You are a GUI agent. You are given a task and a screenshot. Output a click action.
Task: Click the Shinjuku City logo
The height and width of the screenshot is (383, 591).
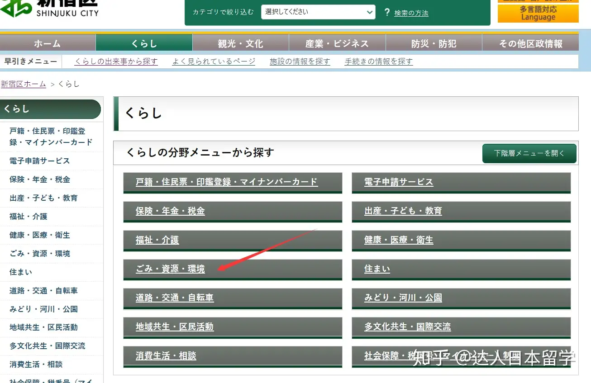[49, 9]
